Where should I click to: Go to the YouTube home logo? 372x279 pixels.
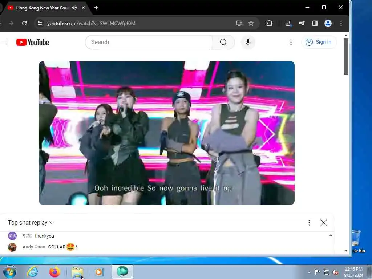pos(33,42)
